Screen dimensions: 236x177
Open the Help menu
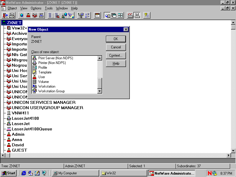click(x=74, y=8)
